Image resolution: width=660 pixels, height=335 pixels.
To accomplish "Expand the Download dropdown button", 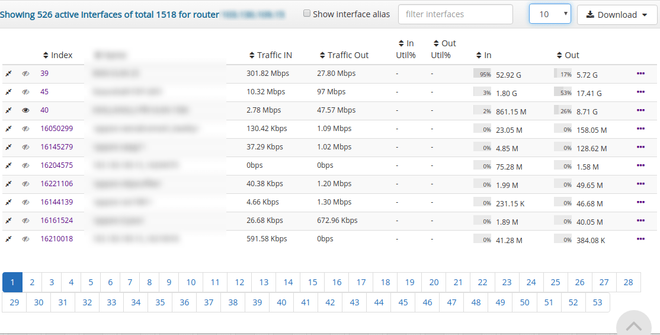I will point(617,15).
